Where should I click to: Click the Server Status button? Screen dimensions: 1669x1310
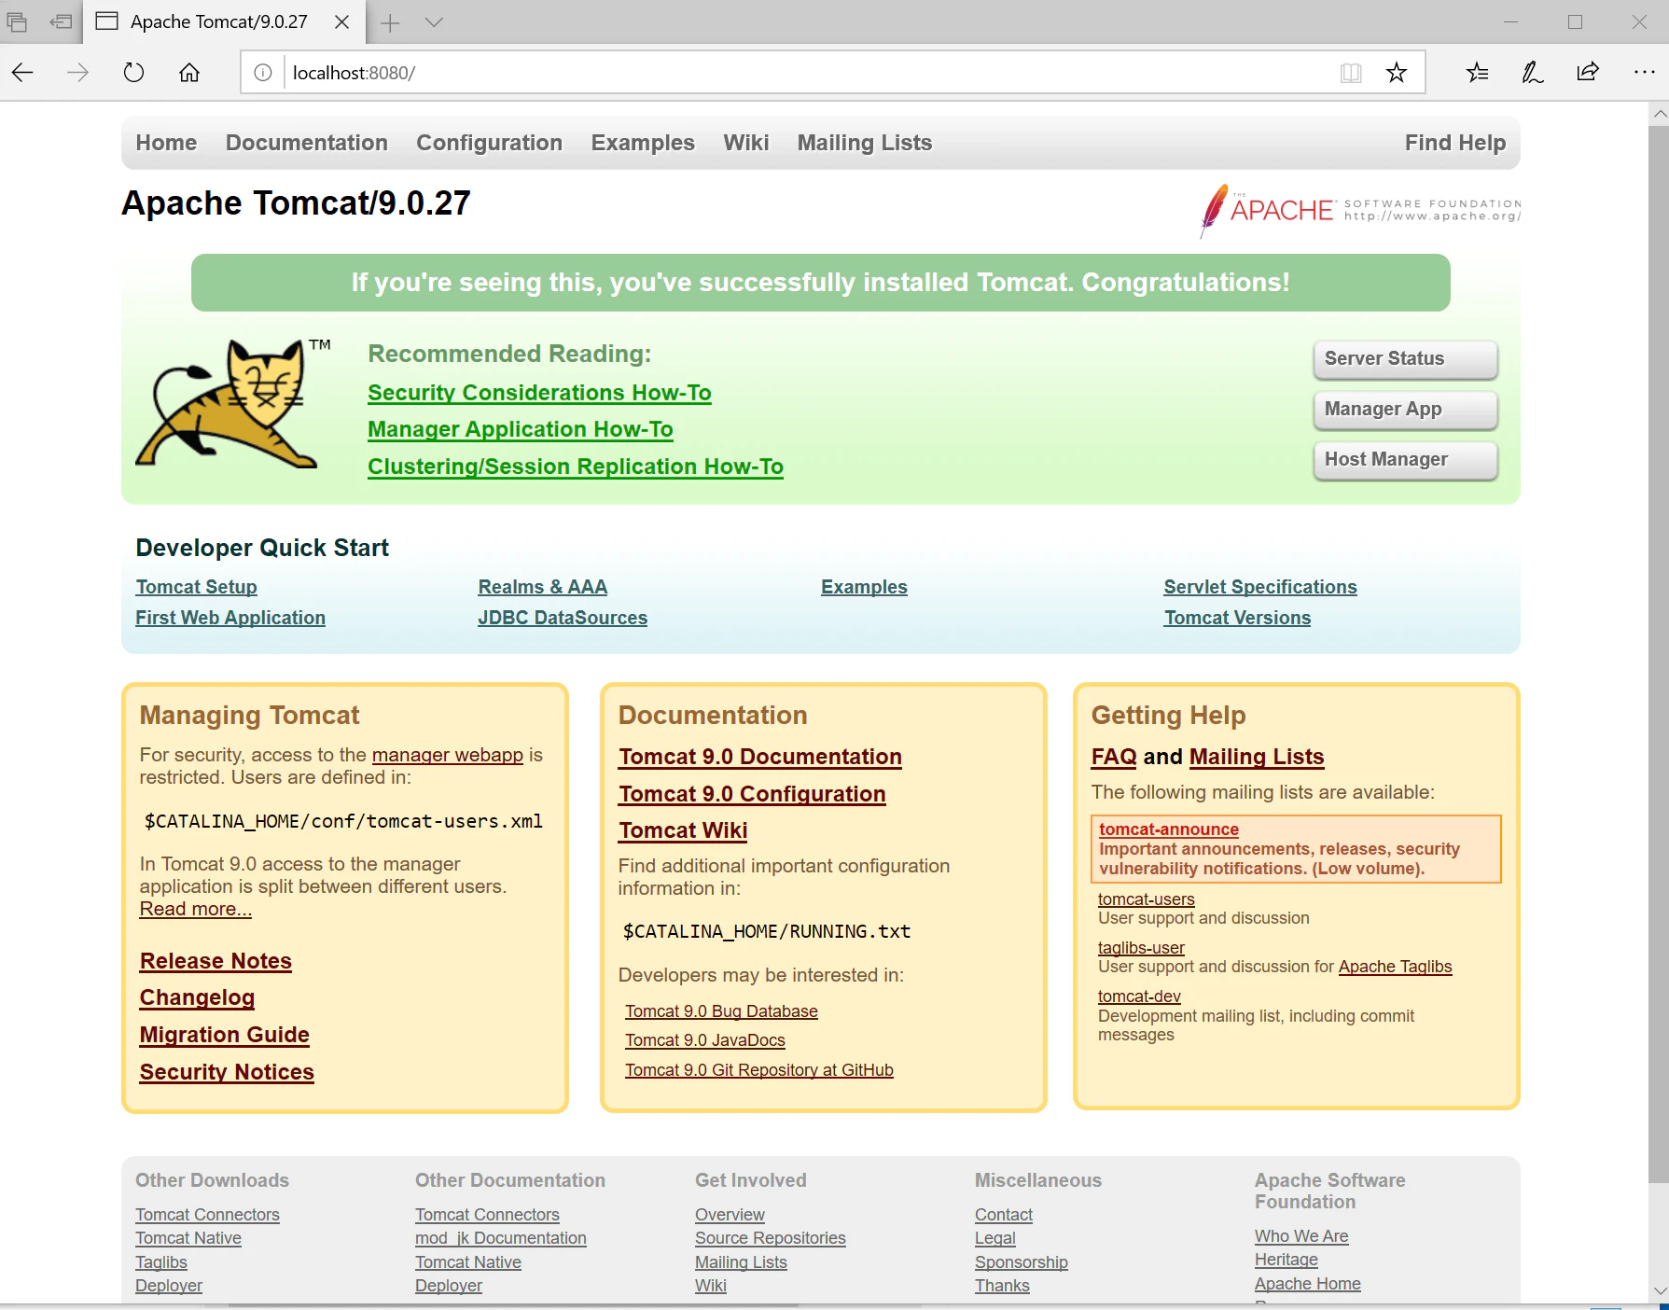point(1405,359)
